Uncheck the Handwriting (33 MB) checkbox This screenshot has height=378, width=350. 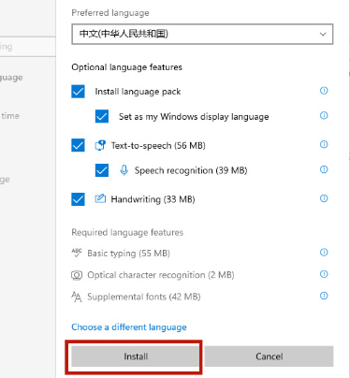tap(78, 199)
